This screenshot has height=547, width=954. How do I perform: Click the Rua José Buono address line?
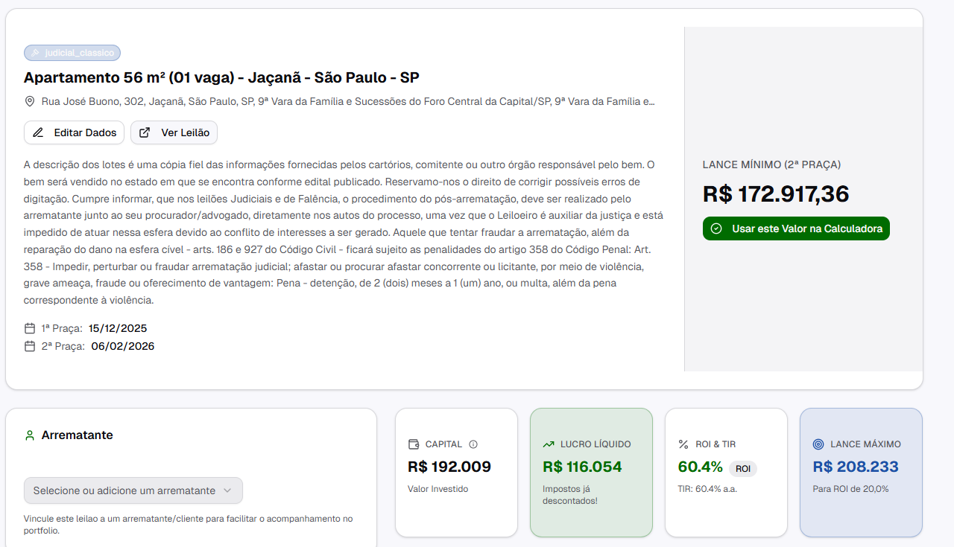pos(348,101)
